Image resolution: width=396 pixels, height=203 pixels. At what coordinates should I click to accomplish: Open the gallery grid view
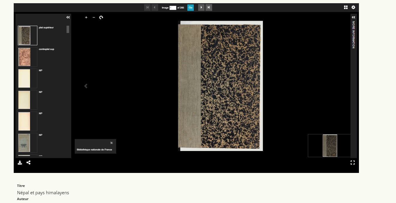346,7
